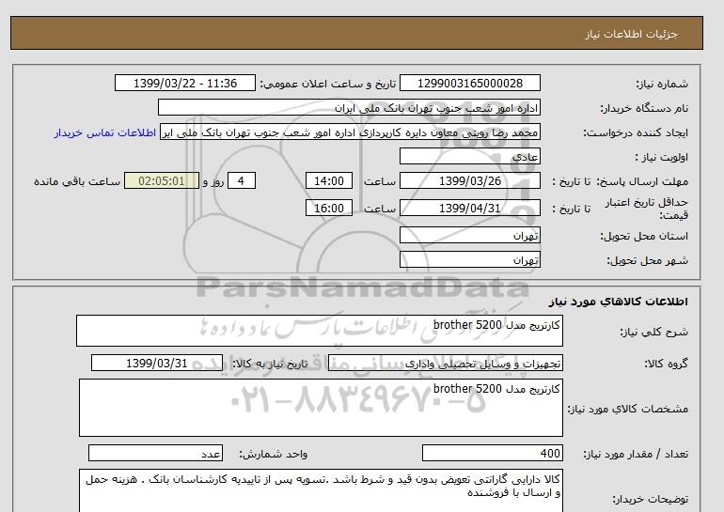Viewport: 724px width, 512px height.
Task: Click the label استان محل تحویل
Action: tap(644, 236)
